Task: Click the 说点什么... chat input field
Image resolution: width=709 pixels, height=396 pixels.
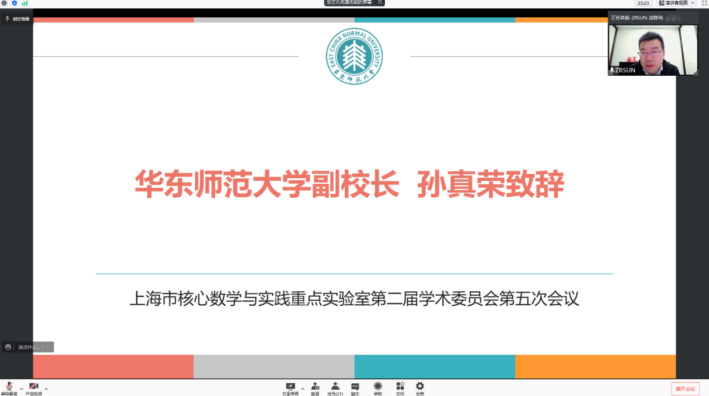Action: click(29, 347)
